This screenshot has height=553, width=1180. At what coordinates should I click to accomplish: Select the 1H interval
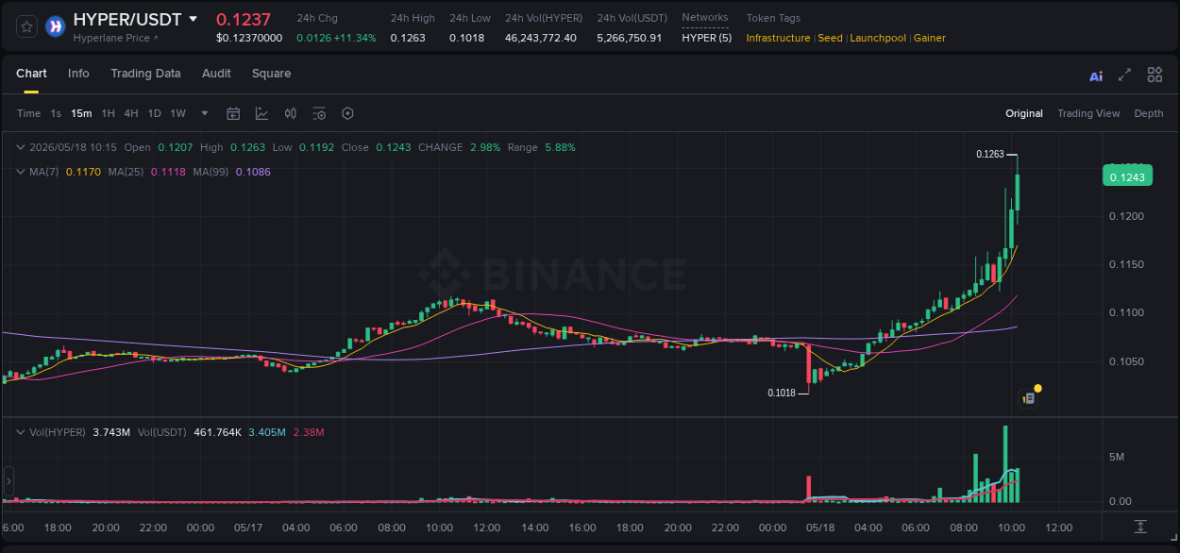coord(108,113)
